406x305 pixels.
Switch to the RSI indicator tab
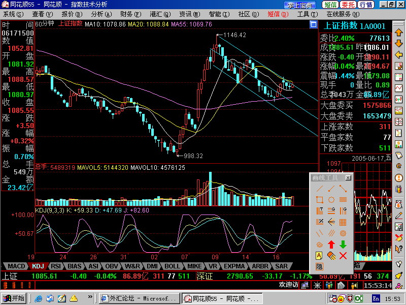pos(56,266)
